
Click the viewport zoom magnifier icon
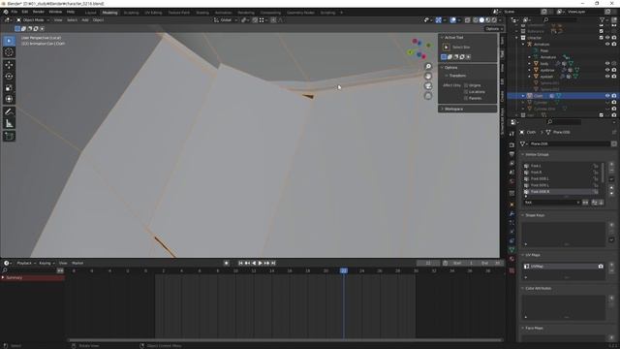428,67
